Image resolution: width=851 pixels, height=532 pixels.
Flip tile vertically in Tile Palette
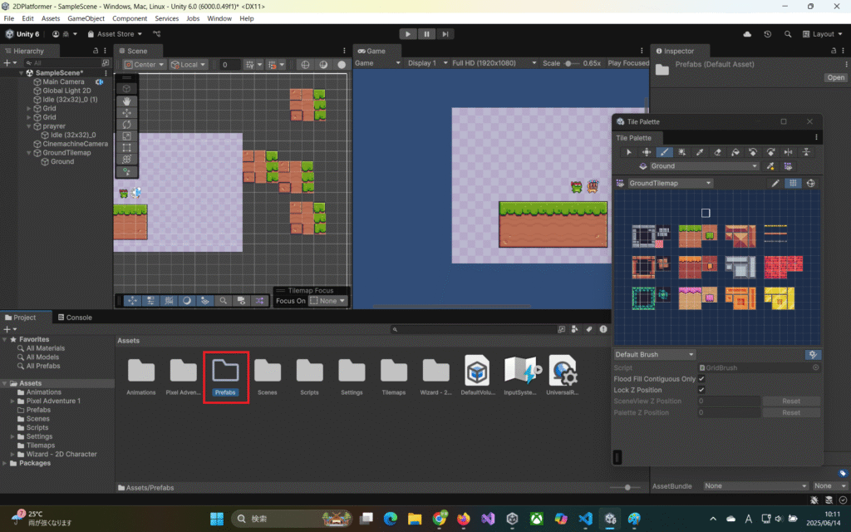click(x=806, y=152)
